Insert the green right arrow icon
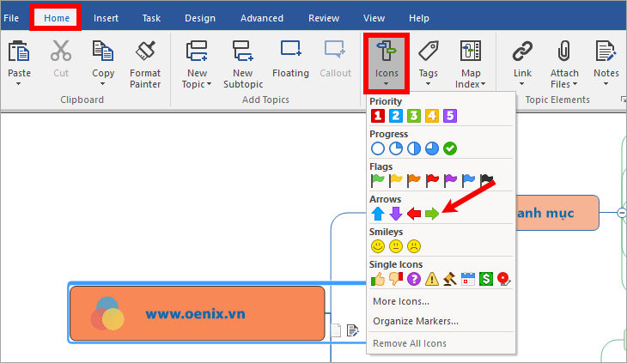The height and width of the screenshot is (363, 627). tap(431, 214)
